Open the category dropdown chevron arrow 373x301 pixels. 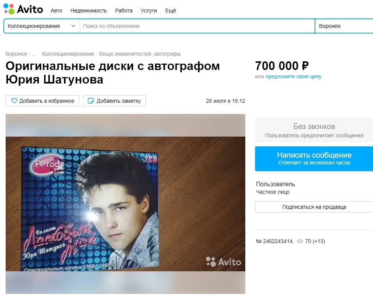73,26
